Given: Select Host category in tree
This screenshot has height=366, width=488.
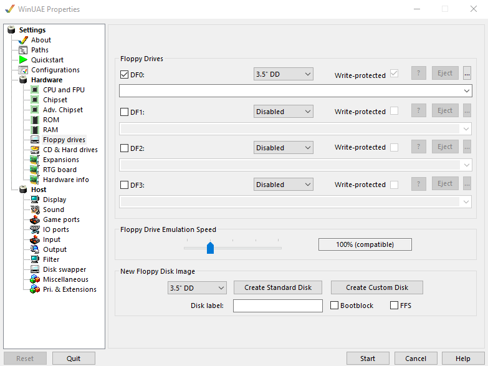Looking at the screenshot, I should click(x=39, y=190).
